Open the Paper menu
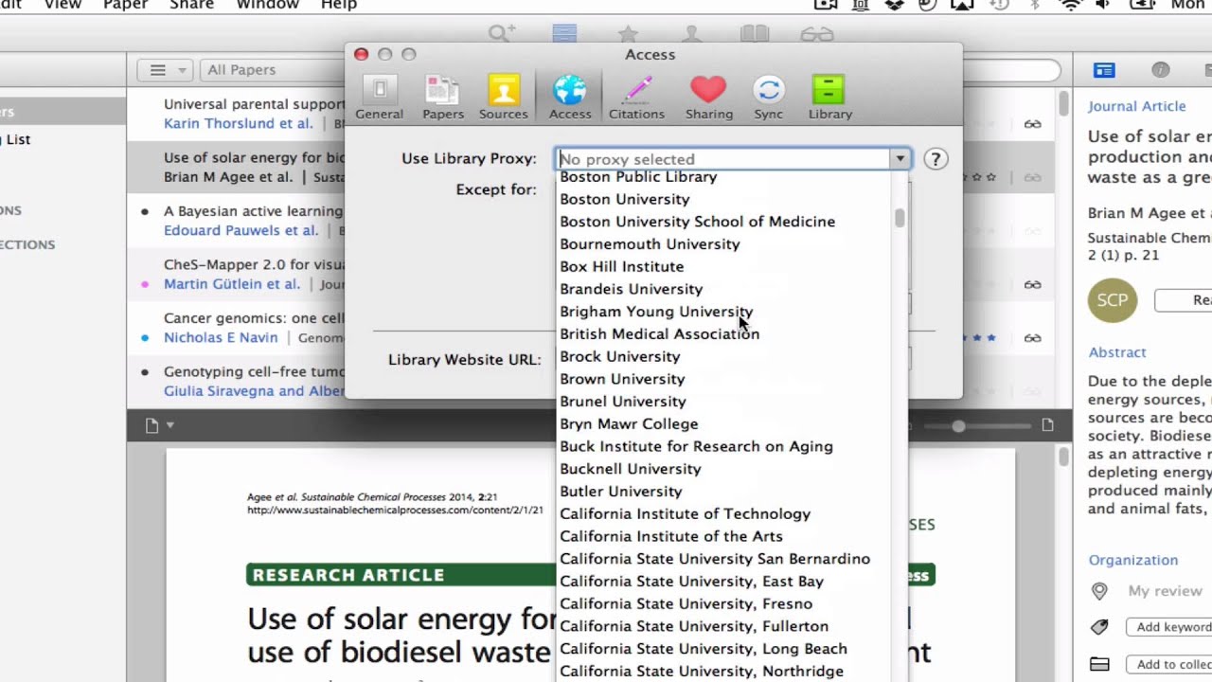The width and height of the screenshot is (1212, 682). click(126, 6)
